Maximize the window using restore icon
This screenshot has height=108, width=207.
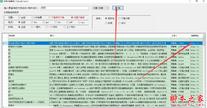[197, 1]
